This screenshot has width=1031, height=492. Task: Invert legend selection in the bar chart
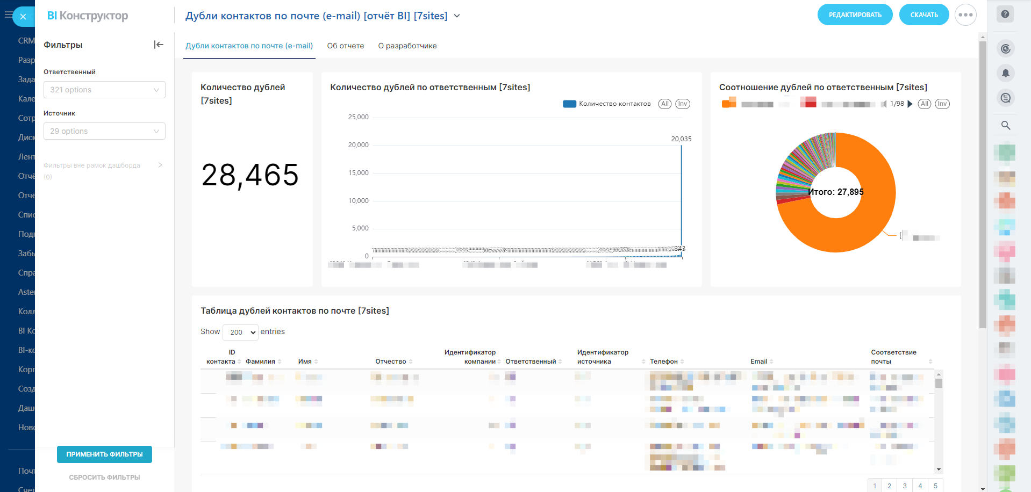[x=682, y=104]
